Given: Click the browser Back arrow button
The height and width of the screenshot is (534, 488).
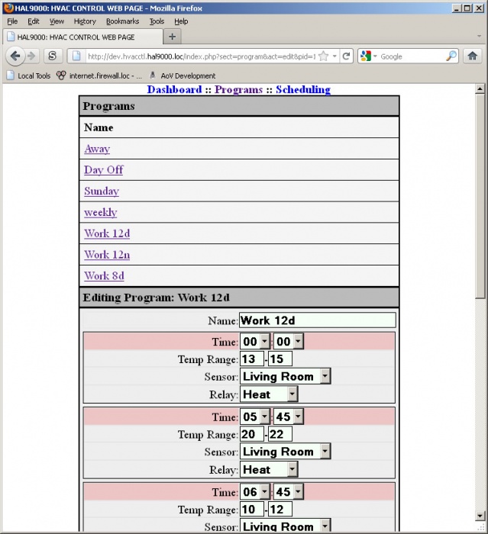Looking at the screenshot, I should point(15,56).
